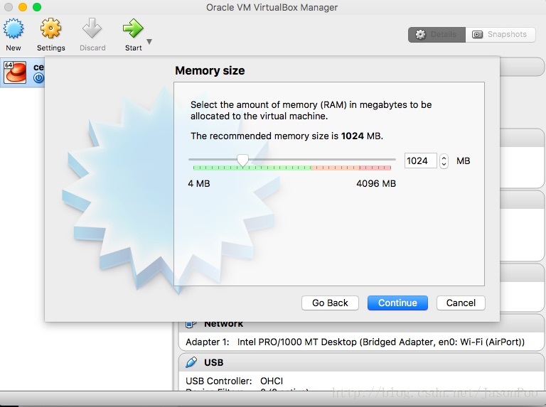The height and width of the screenshot is (407, 546).
Task: Click the Continue button
Action: point(397,303)
